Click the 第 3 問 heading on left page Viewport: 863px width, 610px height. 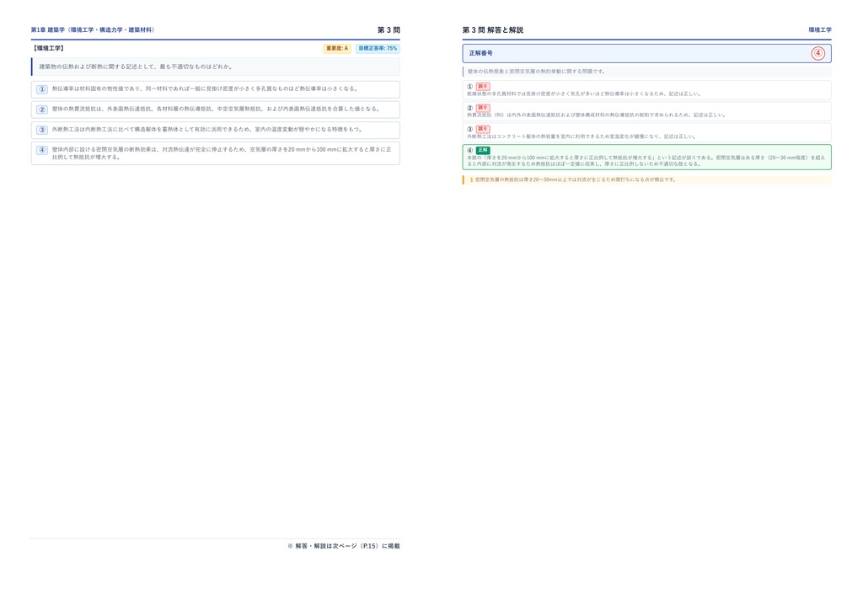[x=389, y=29]
